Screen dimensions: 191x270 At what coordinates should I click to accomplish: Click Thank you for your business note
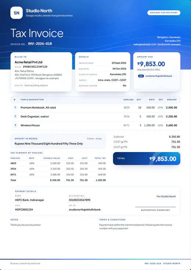click(x=26, y=225)
